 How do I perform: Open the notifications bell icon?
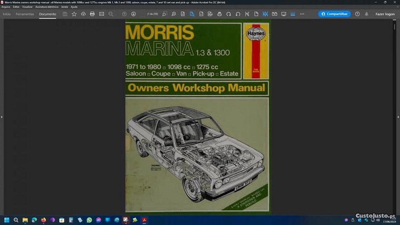(x=366, y=14)
